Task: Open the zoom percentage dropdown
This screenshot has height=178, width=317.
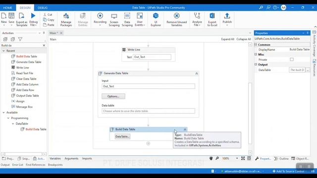Action: (x=237, y=158)
